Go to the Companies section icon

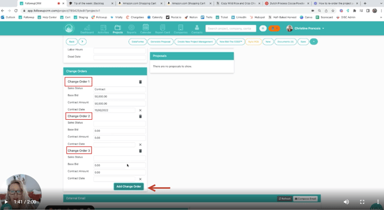coord(180,29)
